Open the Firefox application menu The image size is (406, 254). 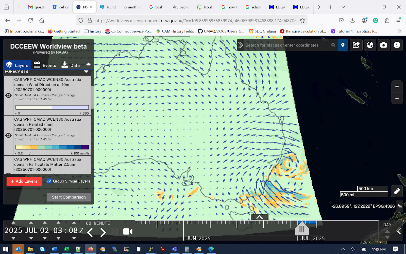pyautogui.click(x=398, y=20)
